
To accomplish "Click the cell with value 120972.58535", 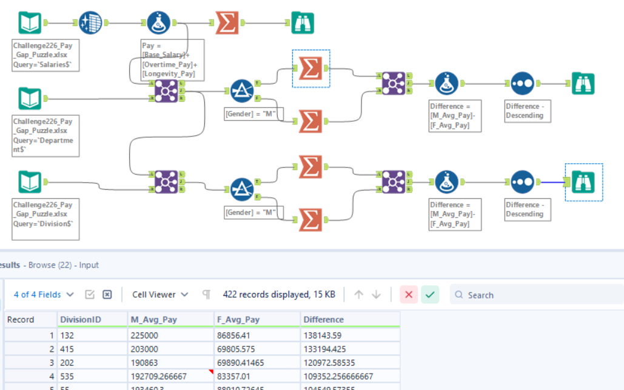I will click(351, 363).
